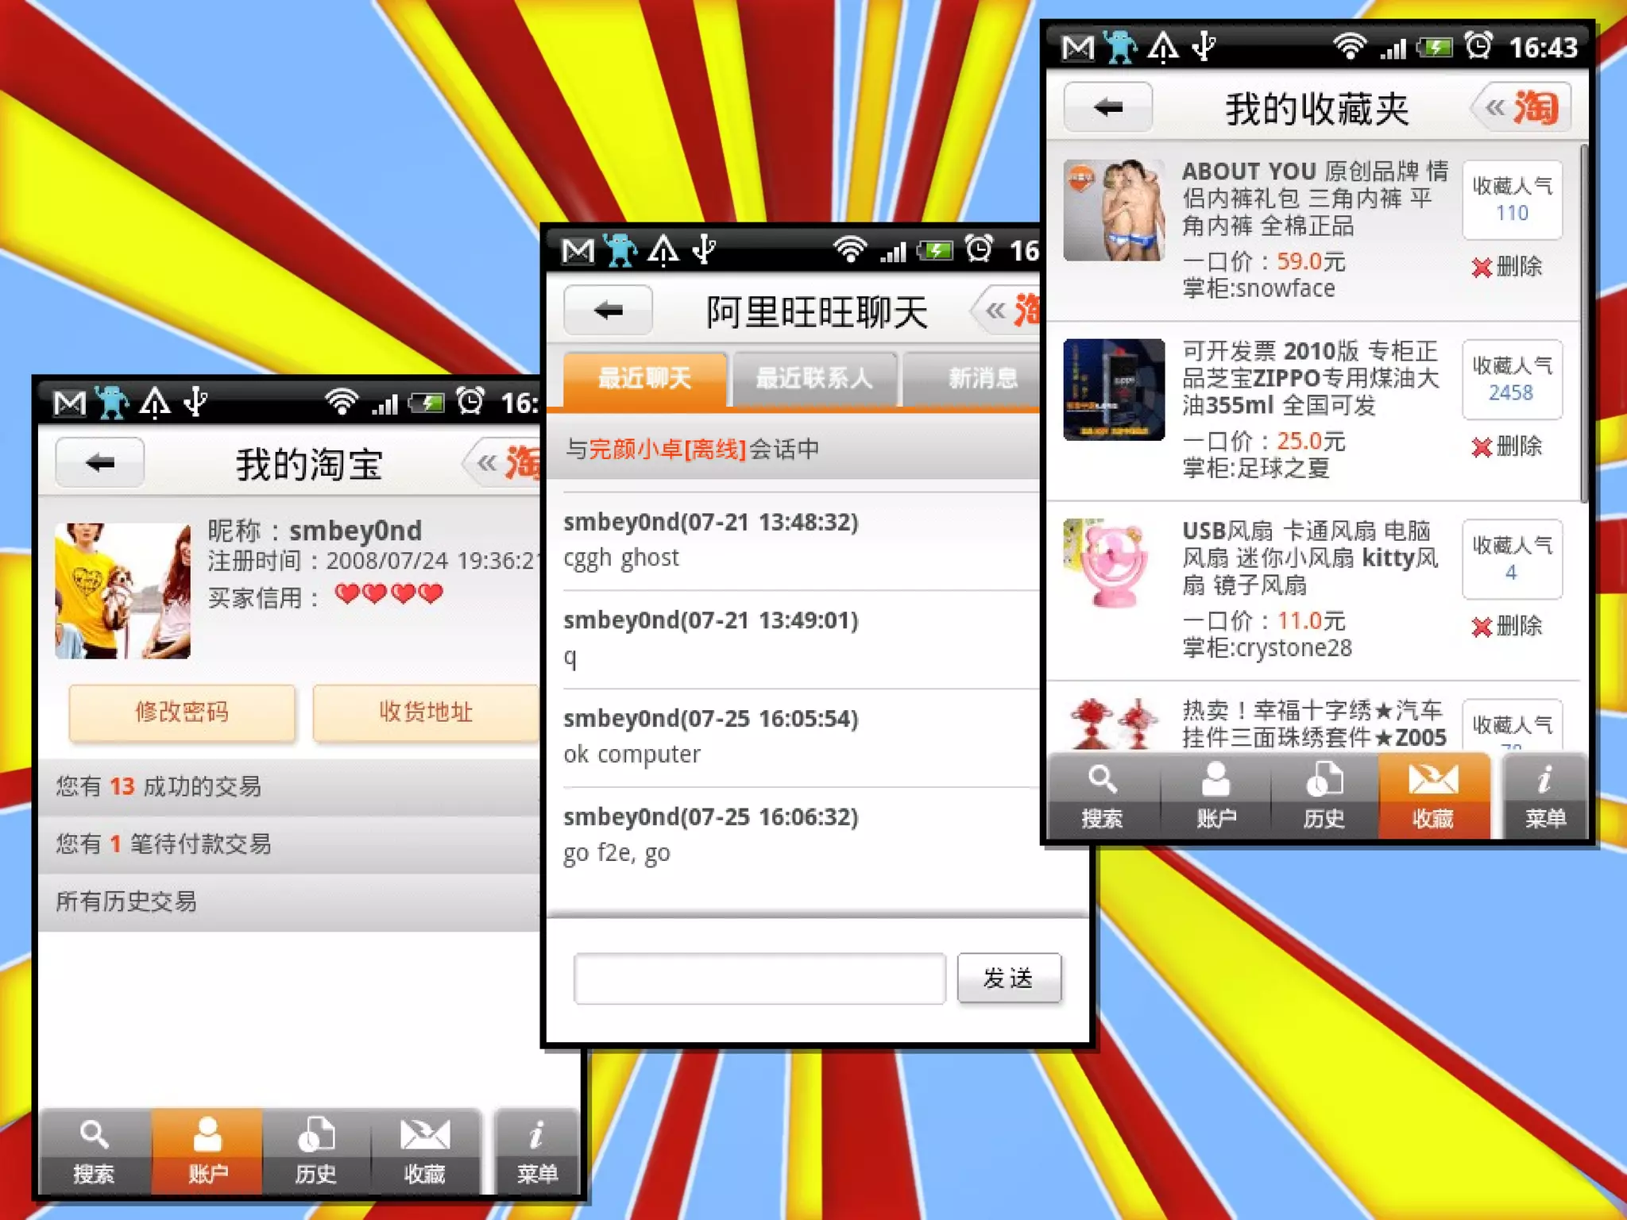The image size is (1627, 1220).
Task: Click the 我的收藏夹 list scrollbar
Action: [1583, 323]
